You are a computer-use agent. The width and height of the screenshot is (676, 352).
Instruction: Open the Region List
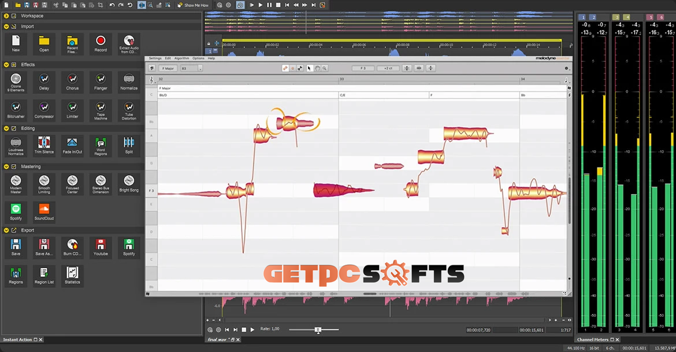(x=44, y=276)
